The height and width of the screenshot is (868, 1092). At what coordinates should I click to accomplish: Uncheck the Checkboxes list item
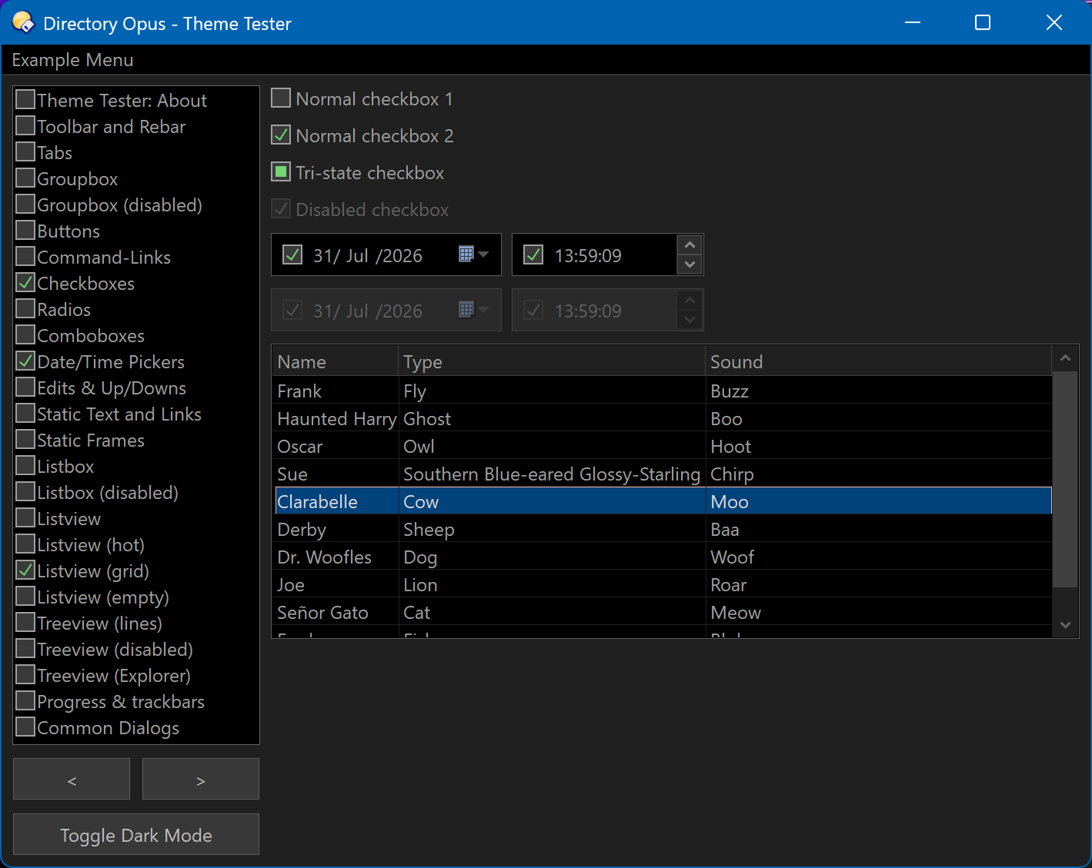pos(25,283)
